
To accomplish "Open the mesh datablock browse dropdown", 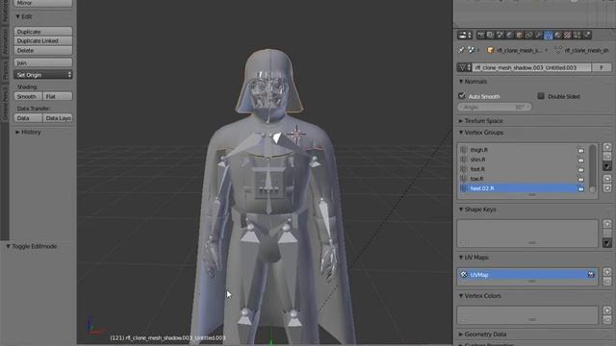I will pyautogui.click(x=464, y=67).
